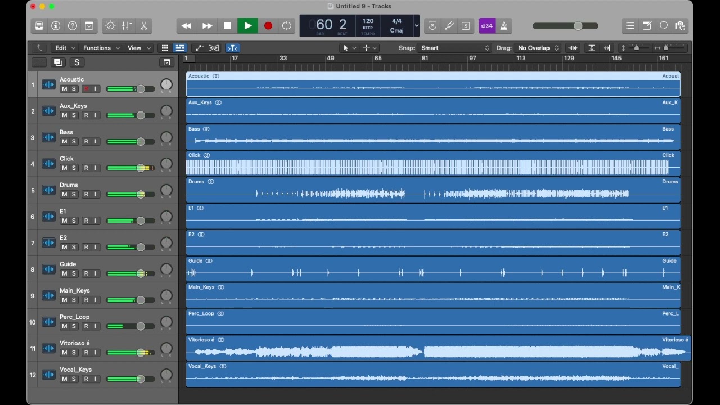Record-enable the Drums track
Screen dimensions: 720x405
[86, 195]
